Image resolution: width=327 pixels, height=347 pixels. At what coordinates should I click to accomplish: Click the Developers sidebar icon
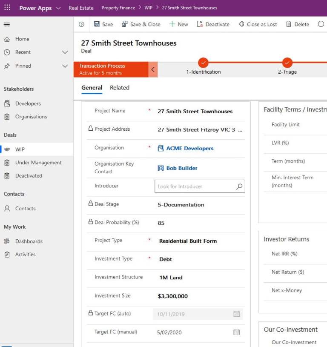click(x=7, y=103)
